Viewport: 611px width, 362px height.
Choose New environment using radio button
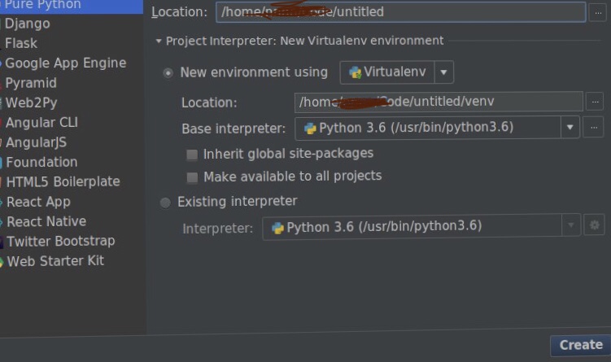click(168, 73)
